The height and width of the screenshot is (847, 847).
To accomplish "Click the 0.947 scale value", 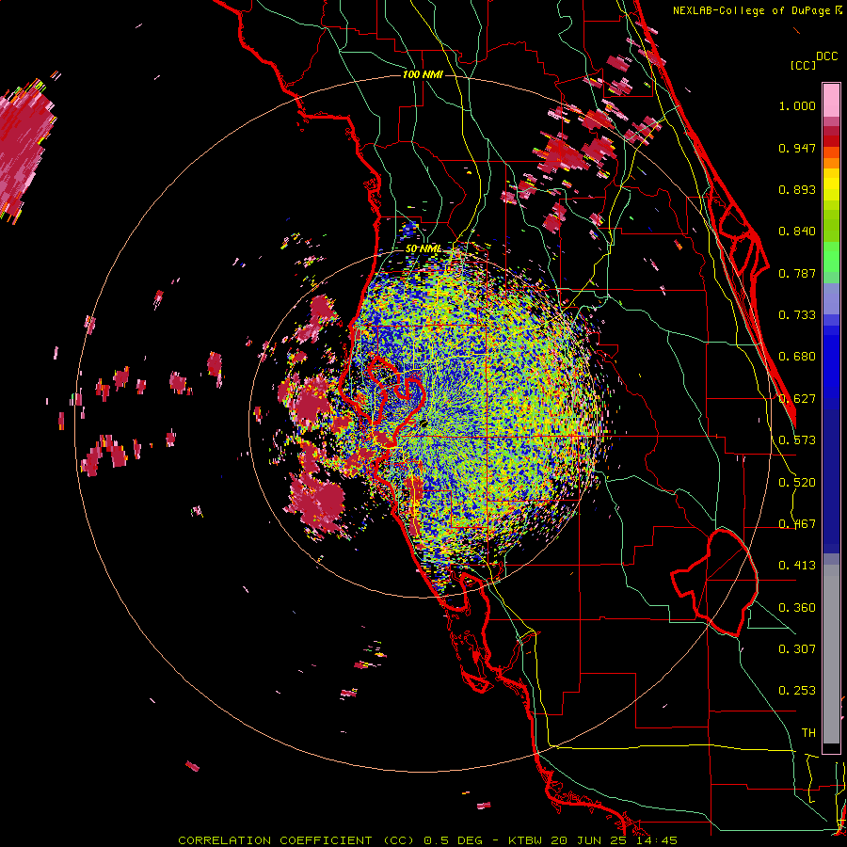I will tap(797, 148).
